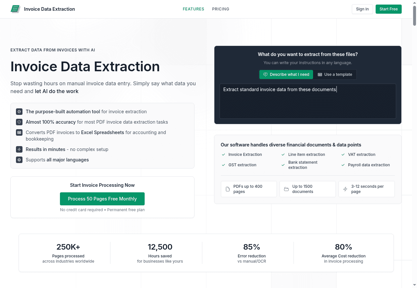Switch to the Use a template tab
This screenshot has height=288, width=417.
335,75
